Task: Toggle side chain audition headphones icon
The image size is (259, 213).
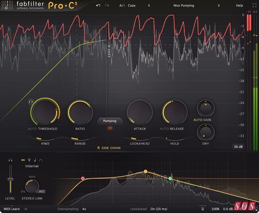Action: tap(11, 160)
